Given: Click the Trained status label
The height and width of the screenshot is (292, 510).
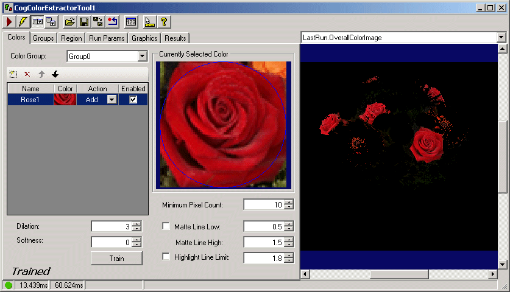Looking at the screenshot, I should [31, 271].
